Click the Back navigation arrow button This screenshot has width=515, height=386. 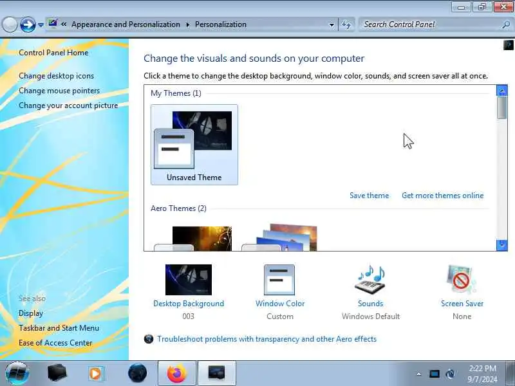tap(10, 24)
